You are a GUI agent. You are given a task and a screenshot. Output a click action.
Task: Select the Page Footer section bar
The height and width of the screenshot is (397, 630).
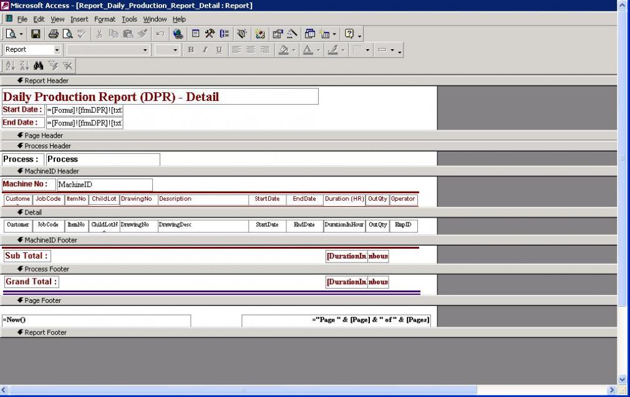pos(309,300)
